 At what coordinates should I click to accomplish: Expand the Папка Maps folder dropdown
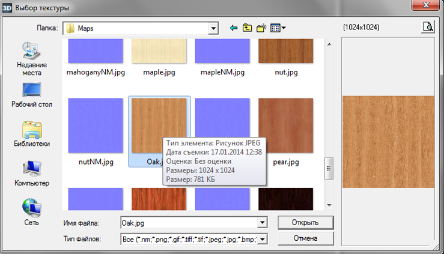point(213,28)
